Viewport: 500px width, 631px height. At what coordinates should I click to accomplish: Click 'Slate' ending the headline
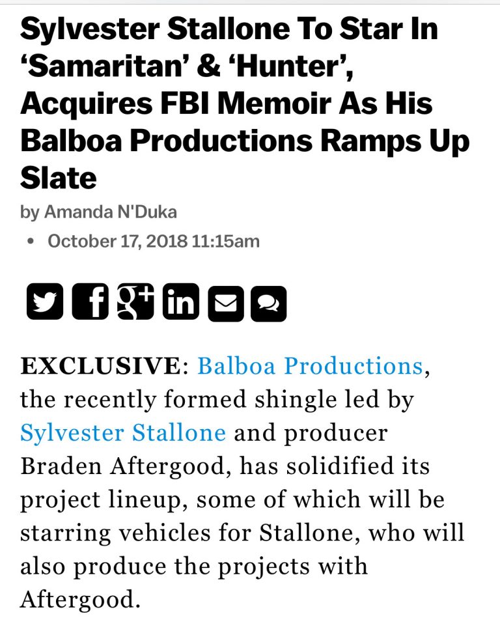pyautogui.click(x=59, y=178)
